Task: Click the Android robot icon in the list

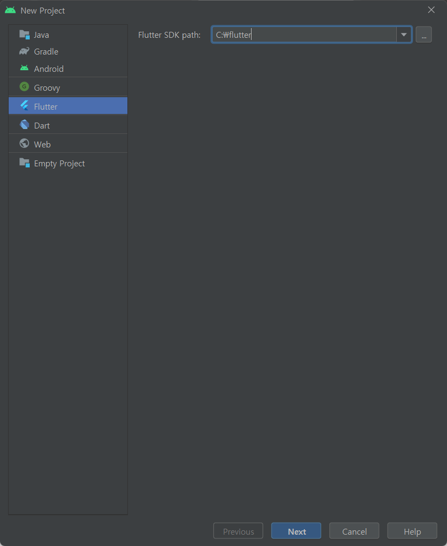Action: (x=24, y=68)
